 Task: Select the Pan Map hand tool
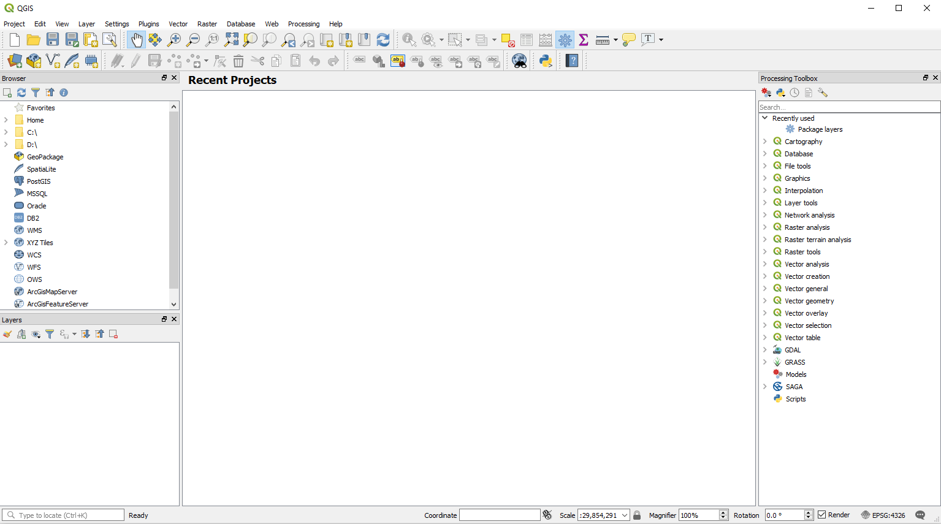(136, 40)
